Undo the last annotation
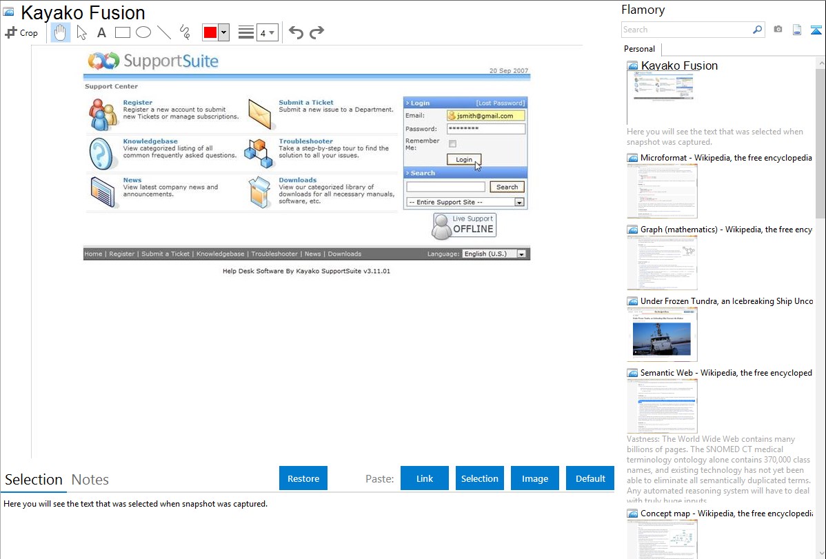The image size is (826, 559). [x=296, y=32]
